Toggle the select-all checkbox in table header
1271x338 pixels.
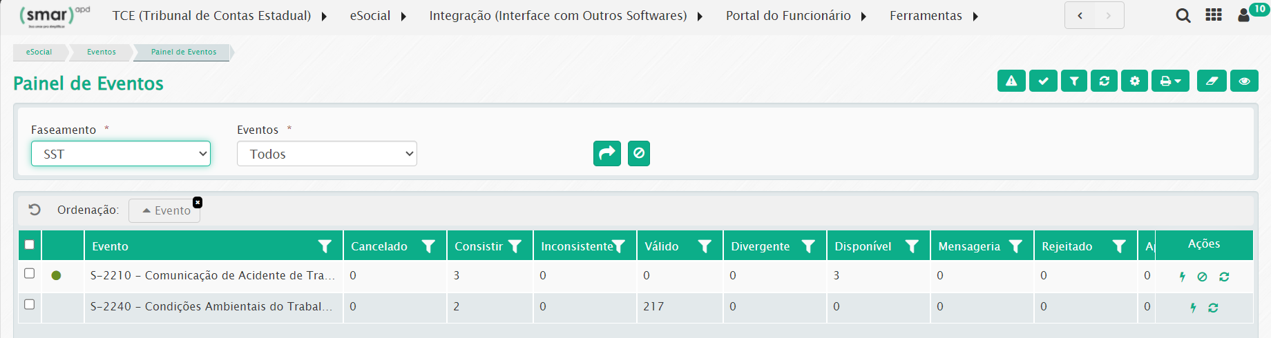pos(30,245)
